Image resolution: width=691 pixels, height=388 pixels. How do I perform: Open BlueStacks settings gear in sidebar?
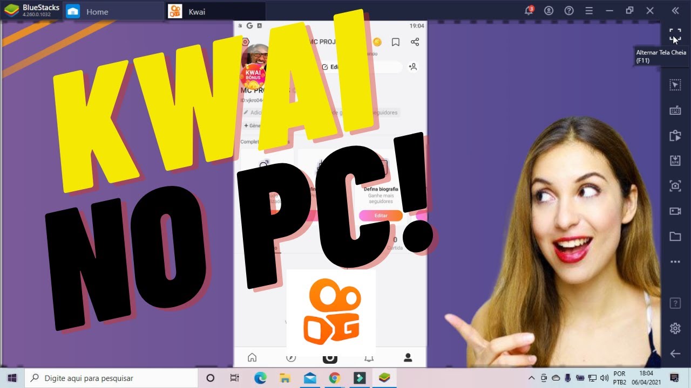pos(675,328)
